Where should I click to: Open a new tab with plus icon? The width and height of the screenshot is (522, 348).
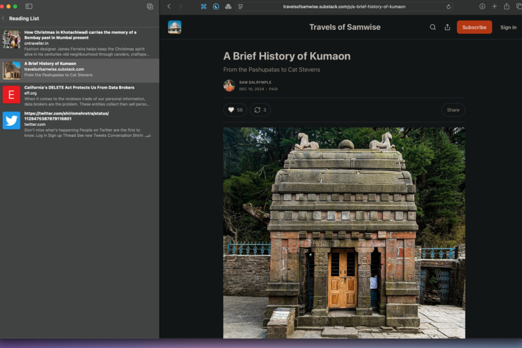[495, 6]
